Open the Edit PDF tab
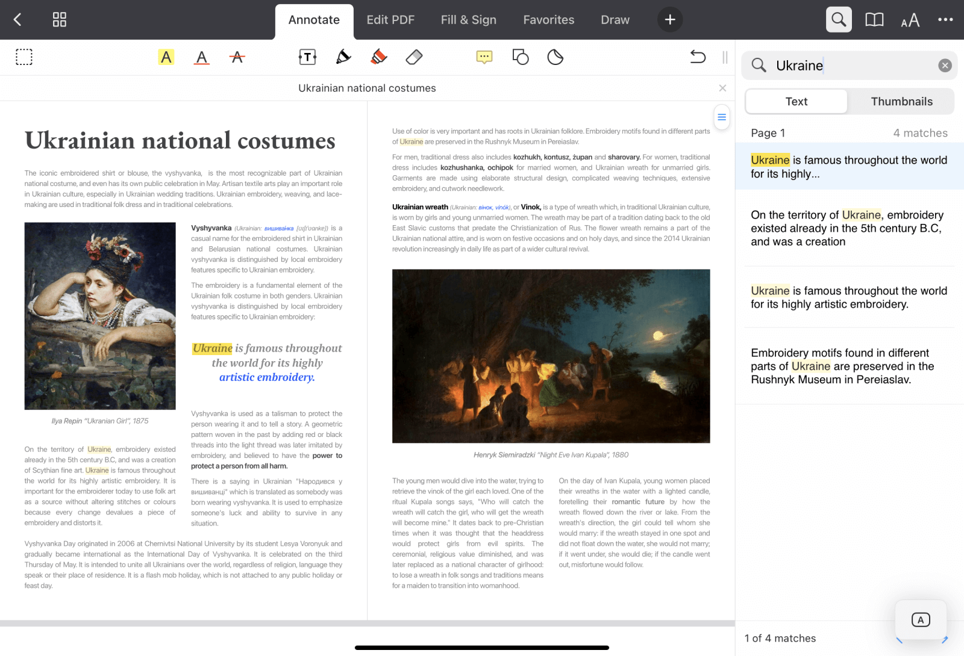The width and height of the screenshot is (964, 656). (x=390, y=20)
